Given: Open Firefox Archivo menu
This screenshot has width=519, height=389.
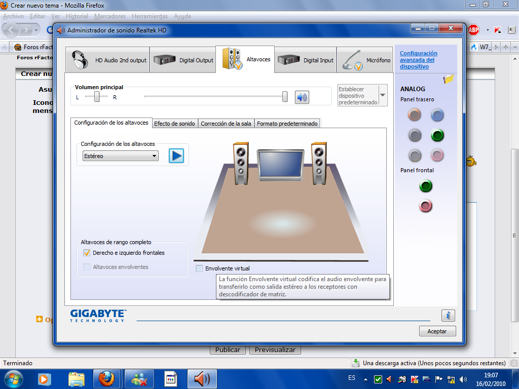Looking at the screenshot, I should pyautogui.click(x=14, y=16).
